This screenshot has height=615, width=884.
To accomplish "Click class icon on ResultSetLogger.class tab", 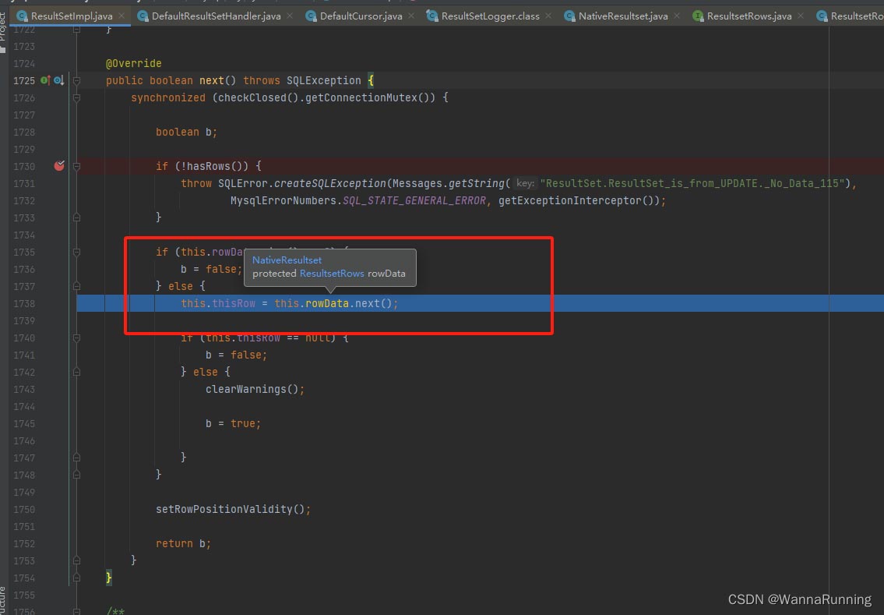I will point(431,16).
